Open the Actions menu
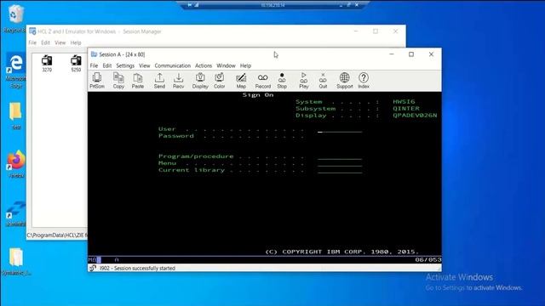Image resolution: width=545 pixels, height=306 pixels. click(x=204, y=65)
